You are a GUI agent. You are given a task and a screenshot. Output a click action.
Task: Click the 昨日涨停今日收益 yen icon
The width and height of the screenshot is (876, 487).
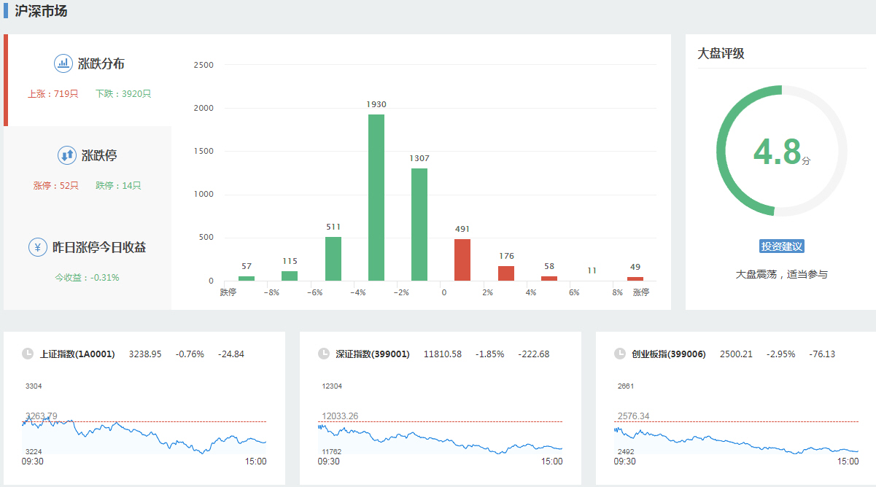[38, 247]
